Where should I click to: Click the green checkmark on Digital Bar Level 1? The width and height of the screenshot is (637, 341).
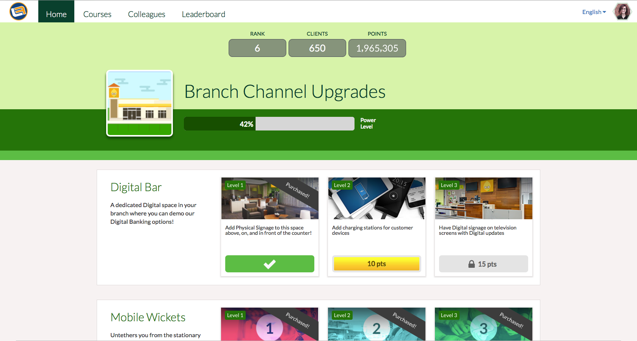point(270,264)
